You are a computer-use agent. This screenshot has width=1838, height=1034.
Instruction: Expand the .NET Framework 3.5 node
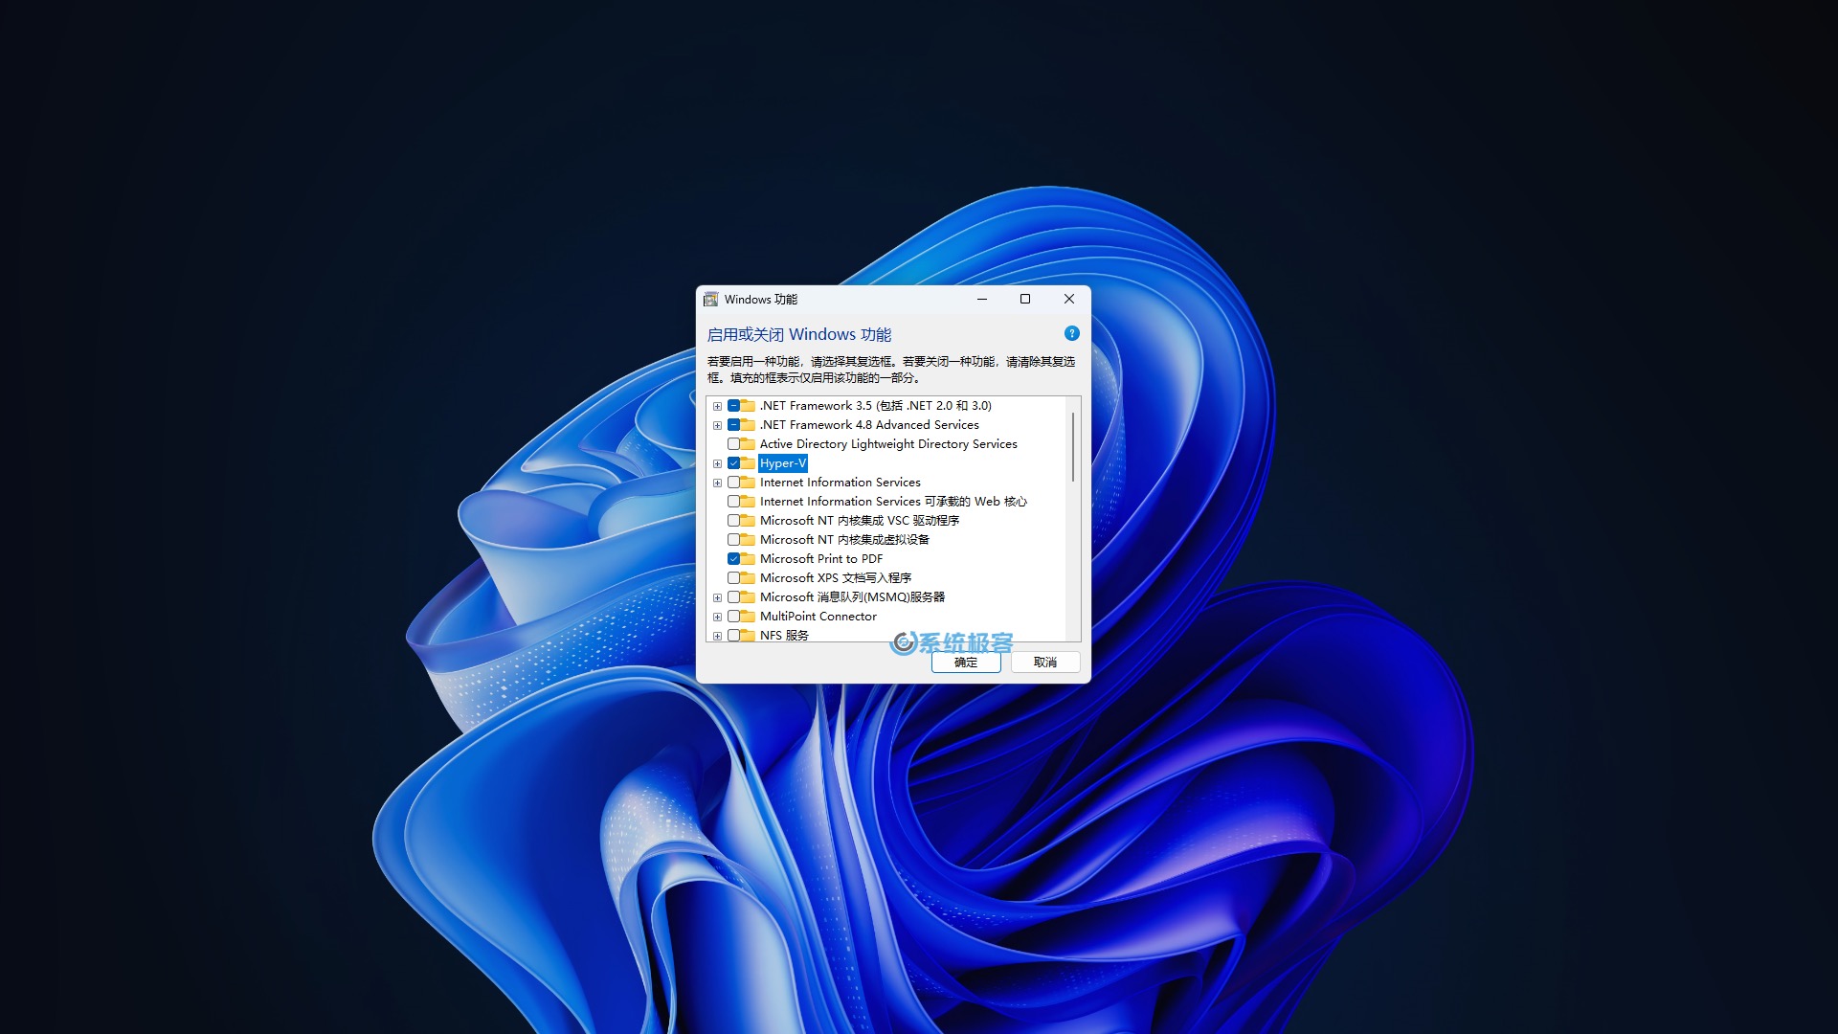point(717,406)
